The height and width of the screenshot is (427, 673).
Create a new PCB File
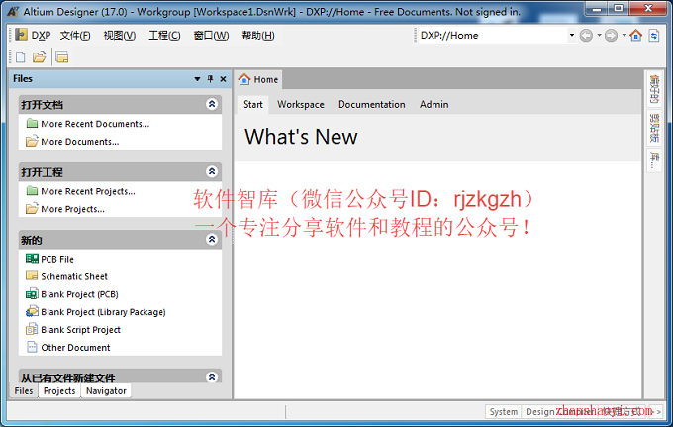[57, 259]
